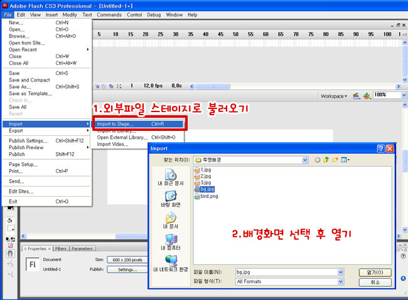The height and width of the screenshot is (300, 408).
Task: Click the Open (열기) button
Action: 375,272
